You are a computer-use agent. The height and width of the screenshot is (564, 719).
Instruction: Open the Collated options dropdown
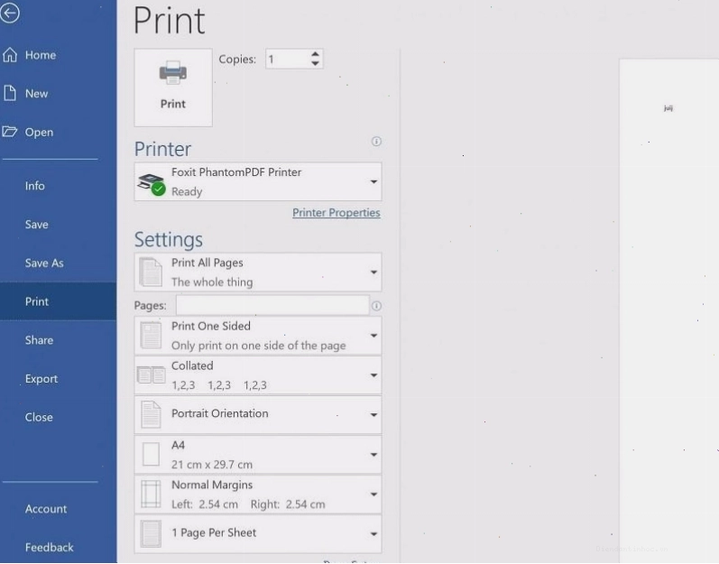(258, 375)
